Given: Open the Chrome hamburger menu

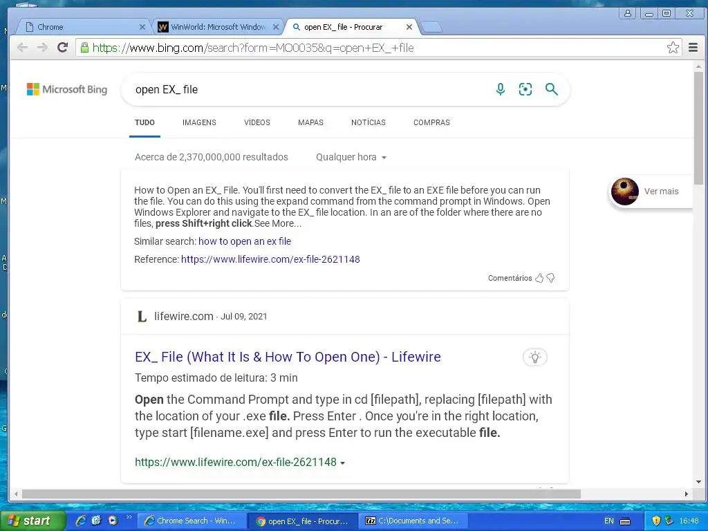Looking at the screenshot, I should pyautogui.click(x=693, y=47).
